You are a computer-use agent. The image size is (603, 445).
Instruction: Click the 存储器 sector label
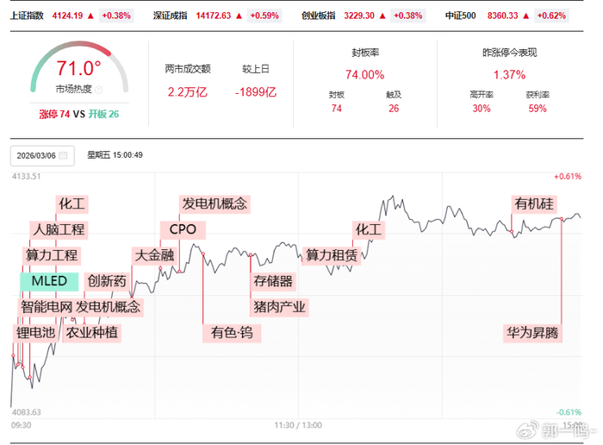273,281
